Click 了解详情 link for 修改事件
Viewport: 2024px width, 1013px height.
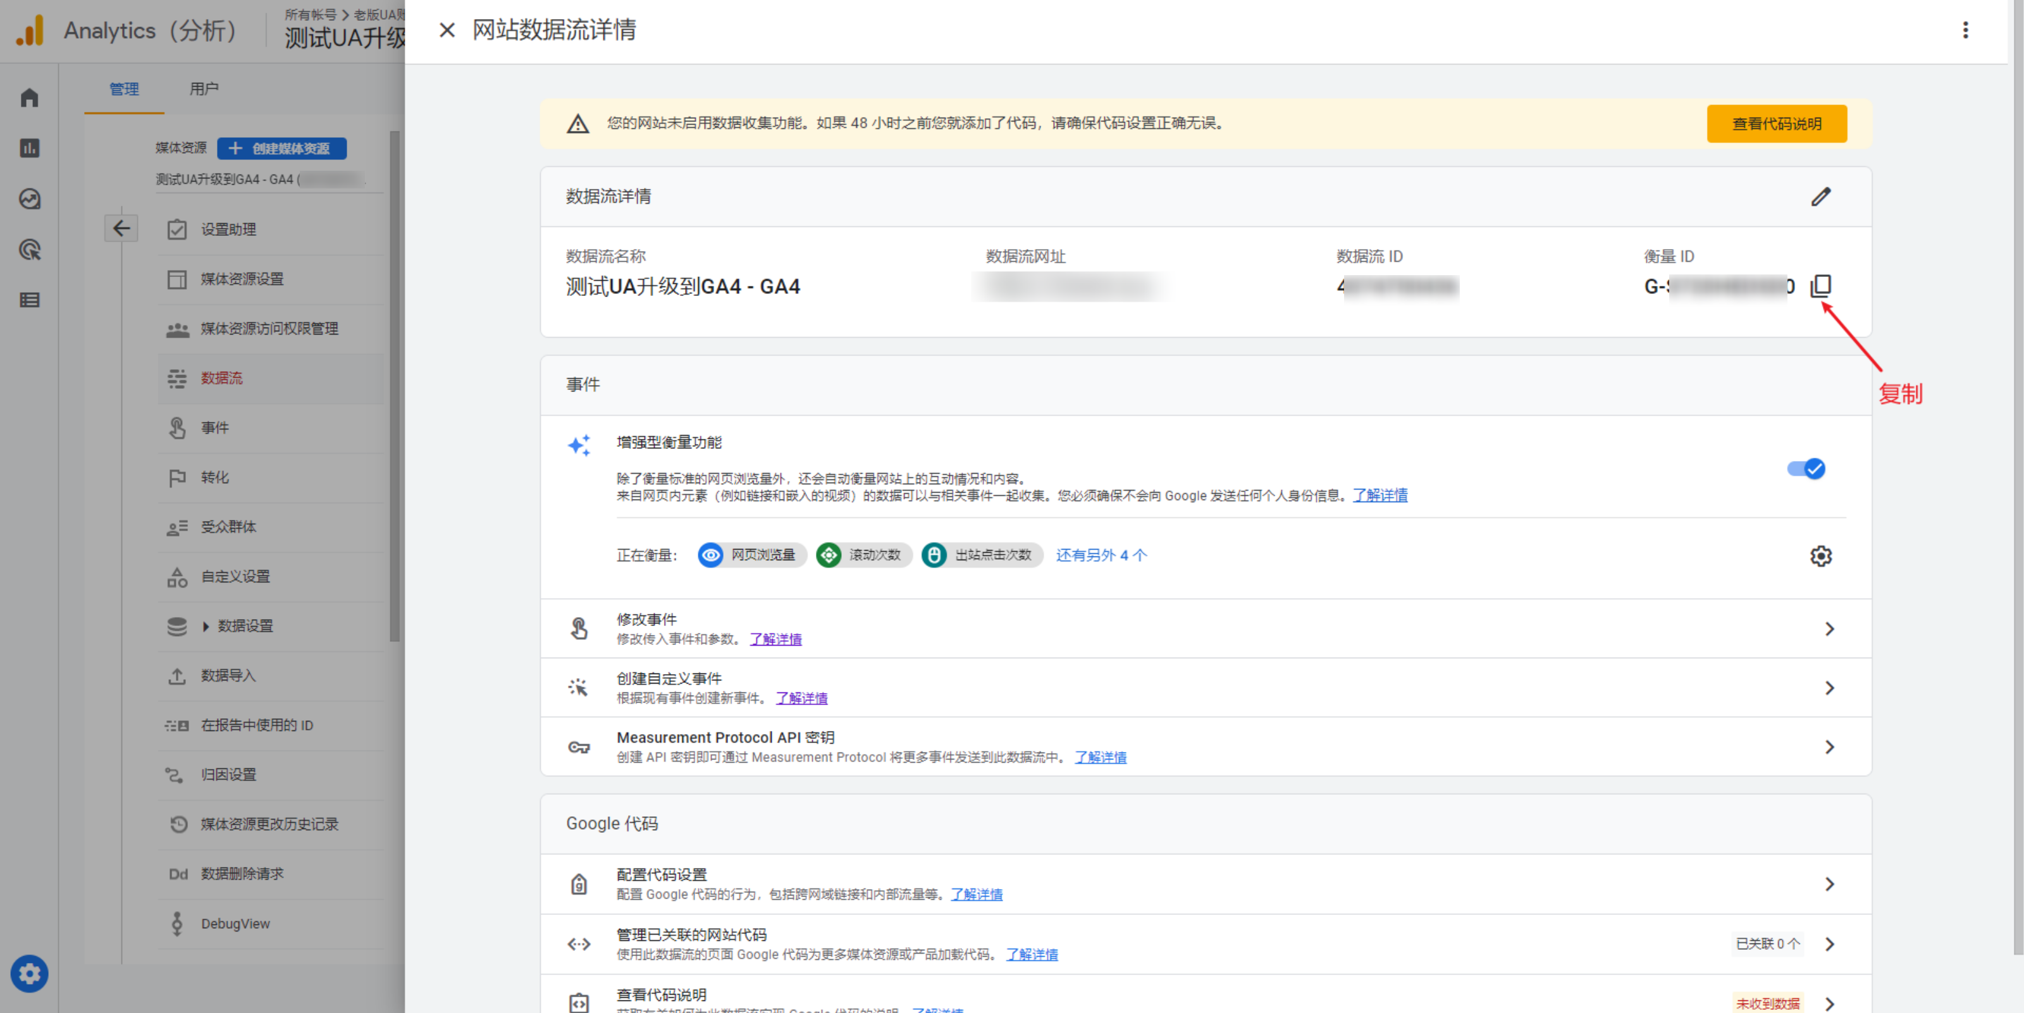(775, 639)
